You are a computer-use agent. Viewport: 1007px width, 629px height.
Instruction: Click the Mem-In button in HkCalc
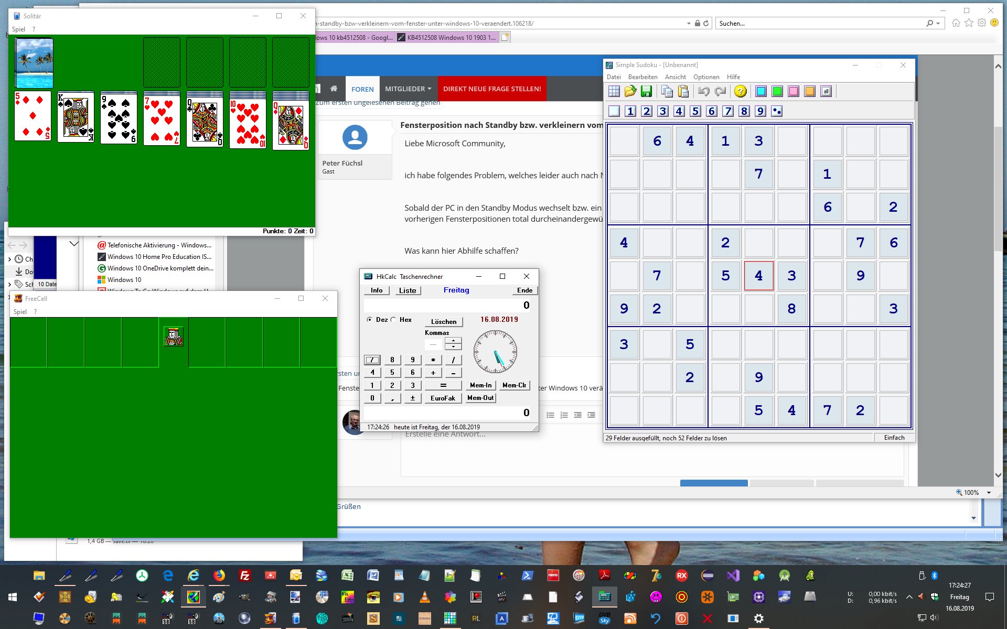pos(480,385)
